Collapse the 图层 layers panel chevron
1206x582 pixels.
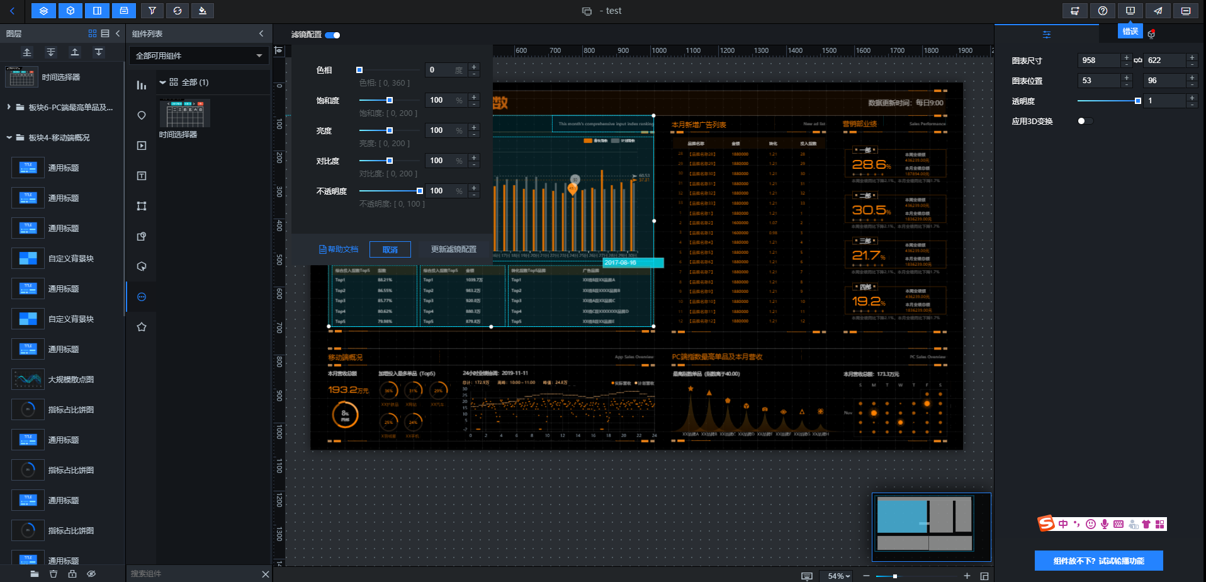[118, 33]
